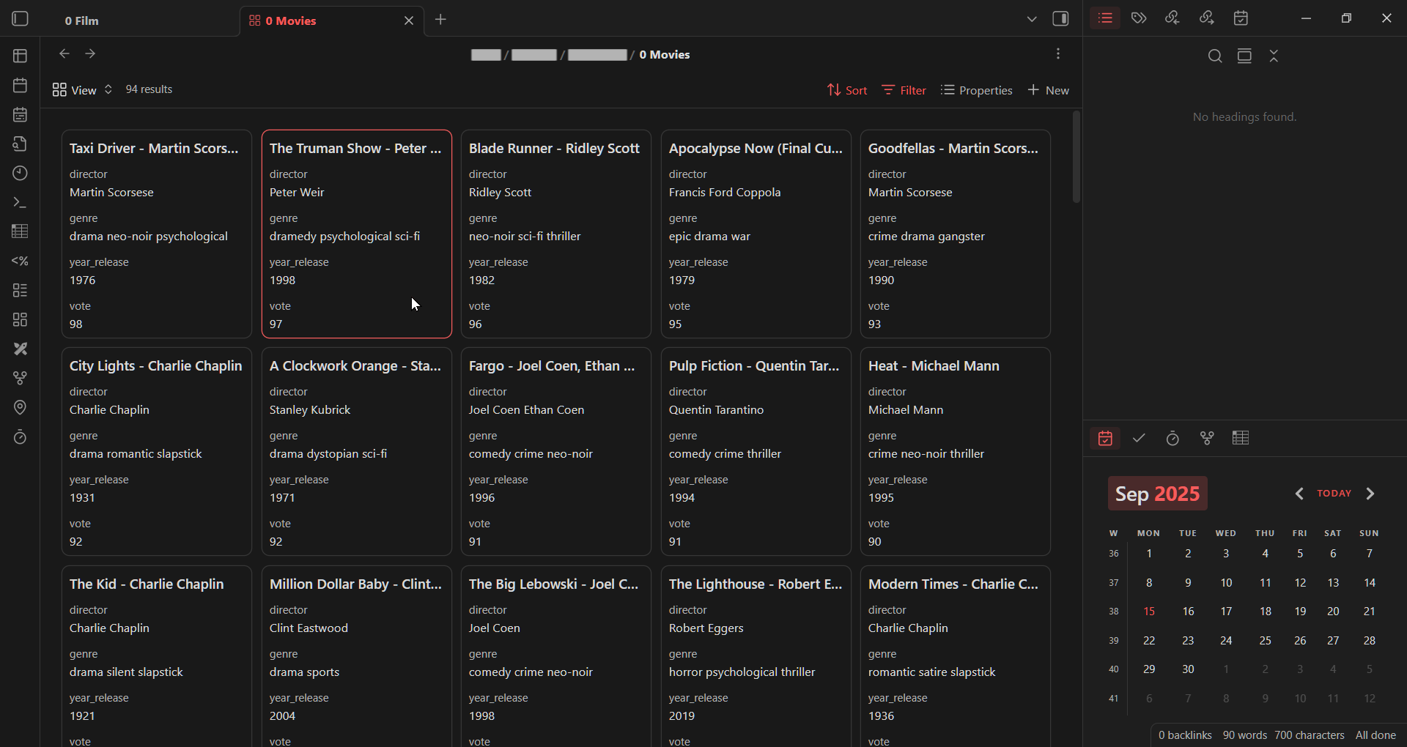Image resolution: width=1407 pixels, height=747 pixels.
Task: Open command palette from the left ribbon
Action: [x=20, y=202]
